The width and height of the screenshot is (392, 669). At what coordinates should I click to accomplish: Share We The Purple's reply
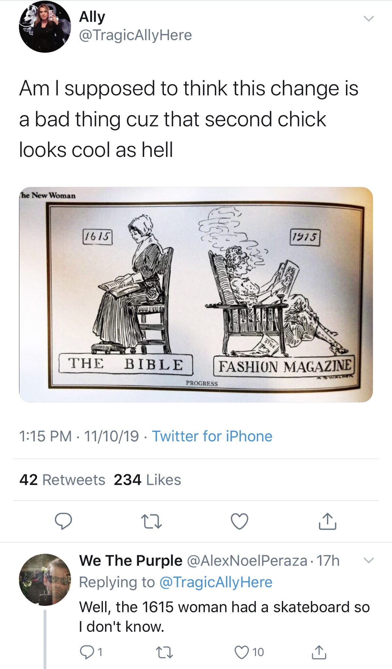coord(320,652)
